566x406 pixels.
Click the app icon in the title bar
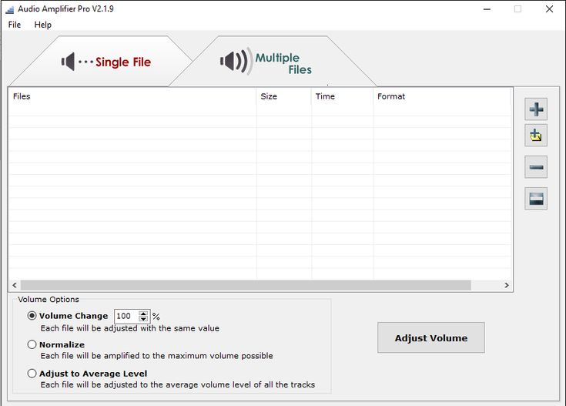tap(9, 9)
